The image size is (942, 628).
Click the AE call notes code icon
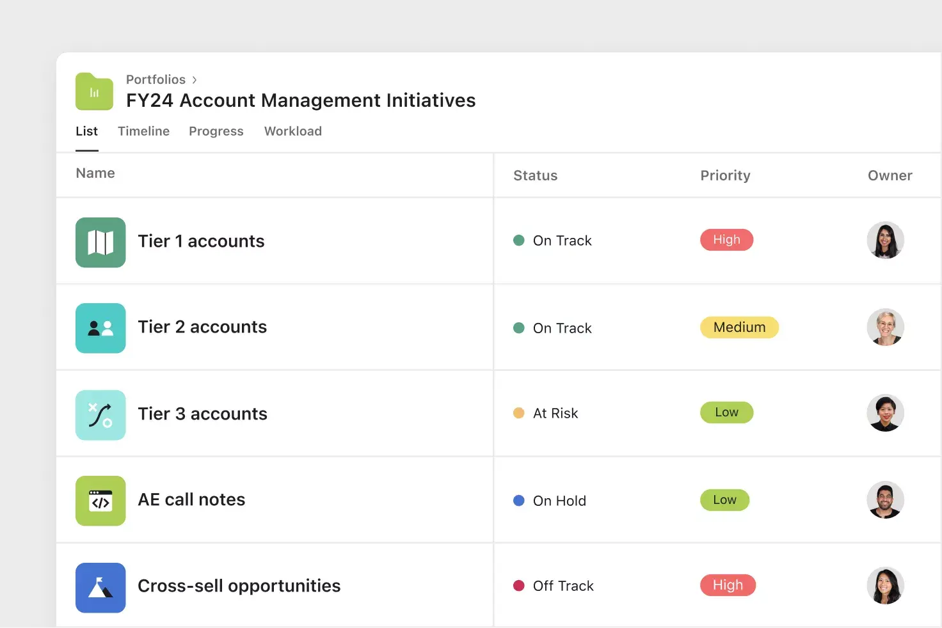pyautogui.click(x=100, y=501)
